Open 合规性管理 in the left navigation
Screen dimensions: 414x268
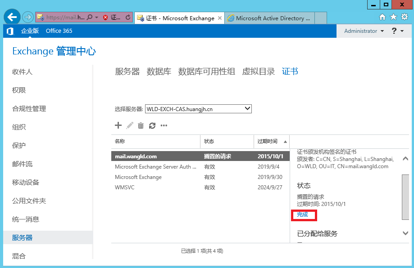point(29,108)
